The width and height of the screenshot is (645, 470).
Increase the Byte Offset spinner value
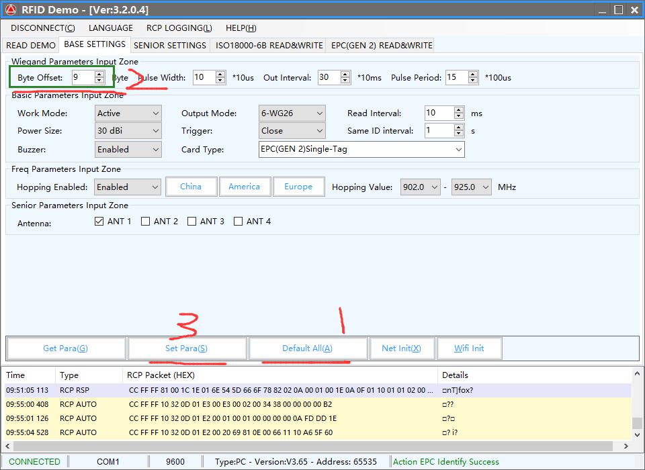(99, 74)
